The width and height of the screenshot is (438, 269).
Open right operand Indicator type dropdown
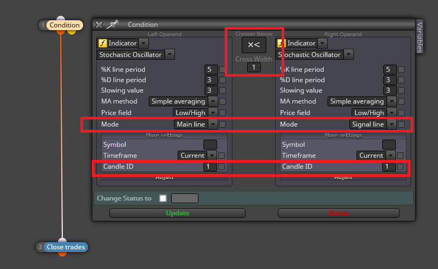coord(323,43)
